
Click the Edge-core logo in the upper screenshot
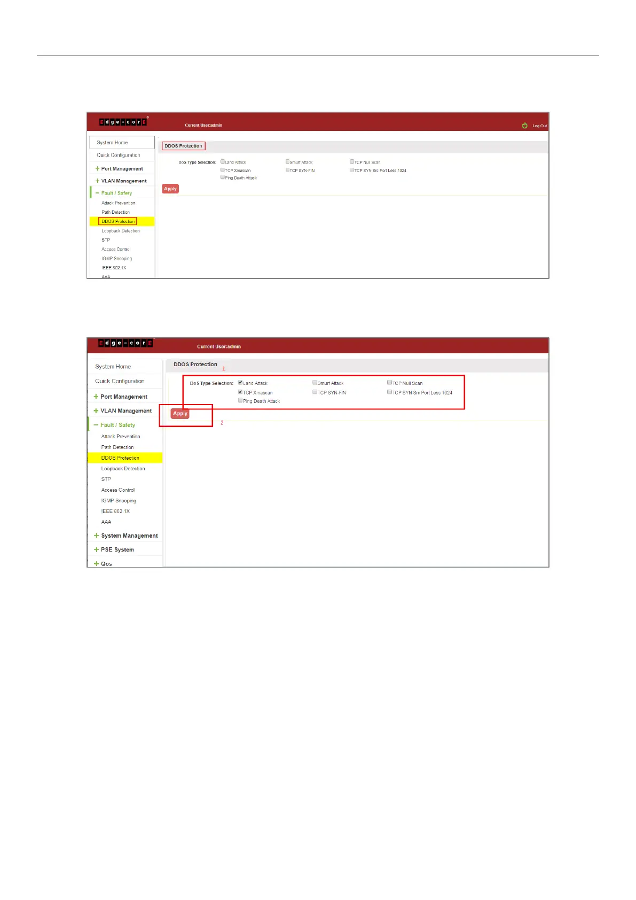click(x=123, y=122)
